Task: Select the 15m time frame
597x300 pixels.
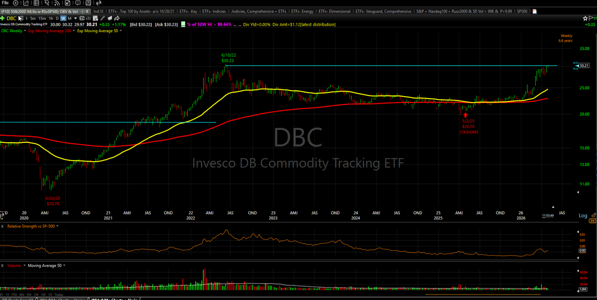Action: (x=42, y=18)
